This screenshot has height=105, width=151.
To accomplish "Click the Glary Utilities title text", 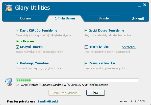I will coord(33,8).
